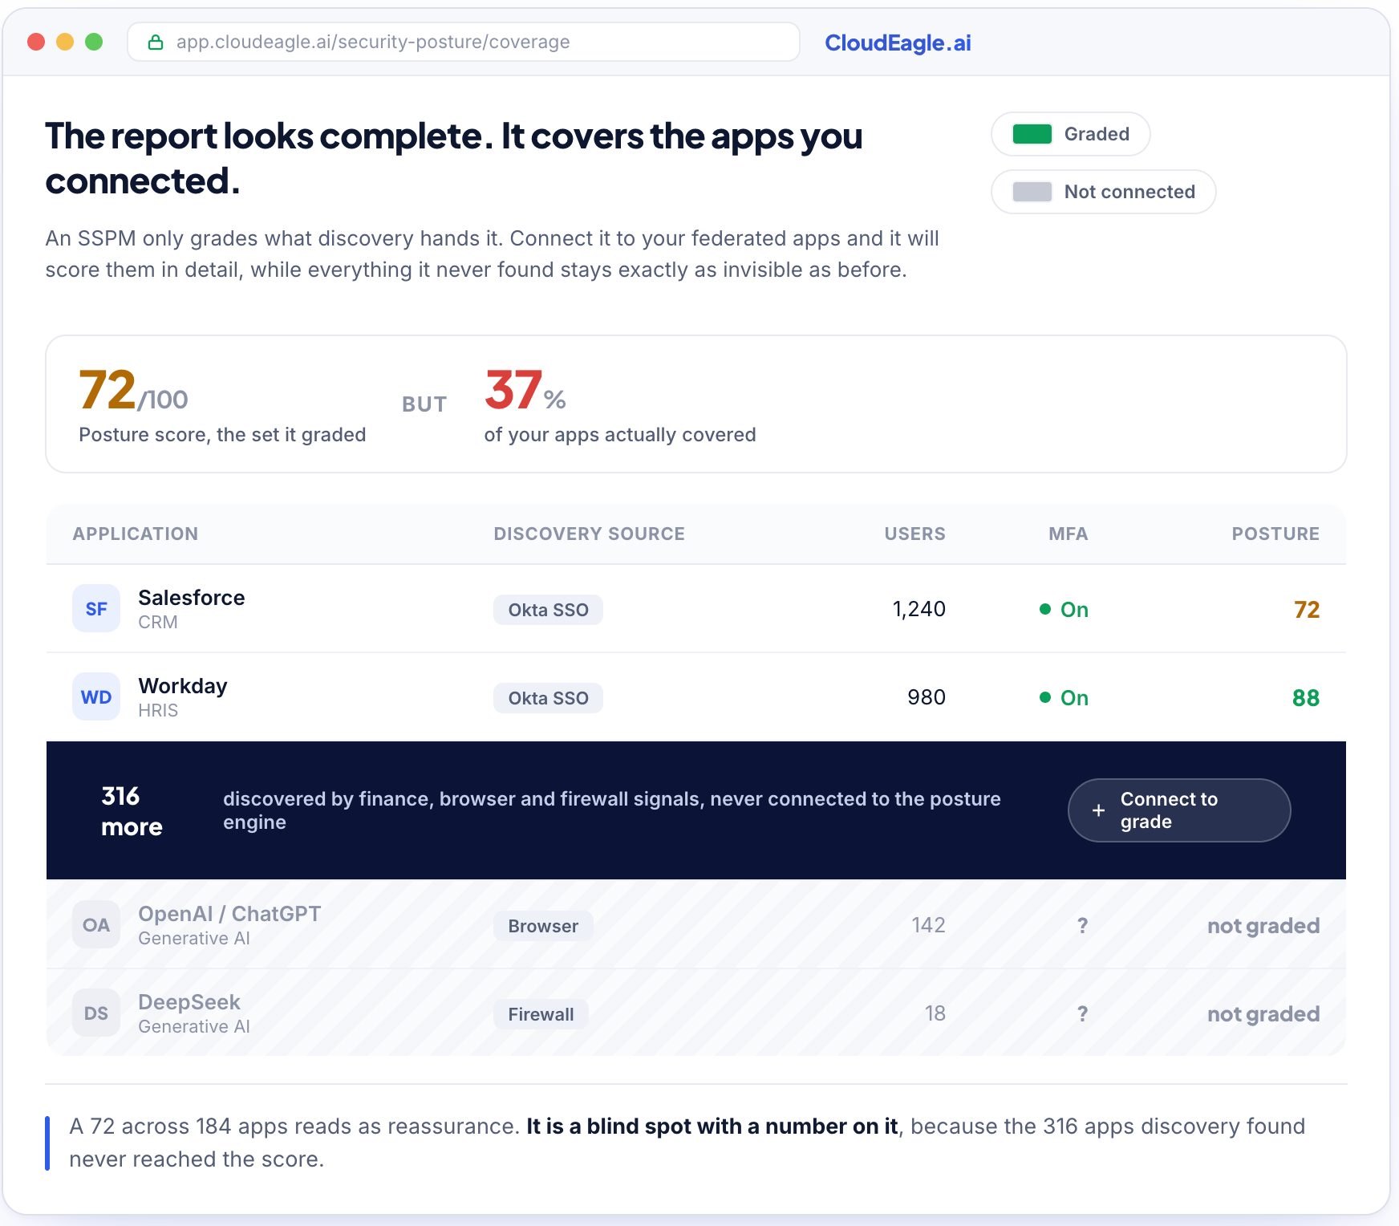This screenshot has height=1226, width=1399.
Task: Click DeepSeek's unknown MFA question mark
Action: coord(1083,1014)
